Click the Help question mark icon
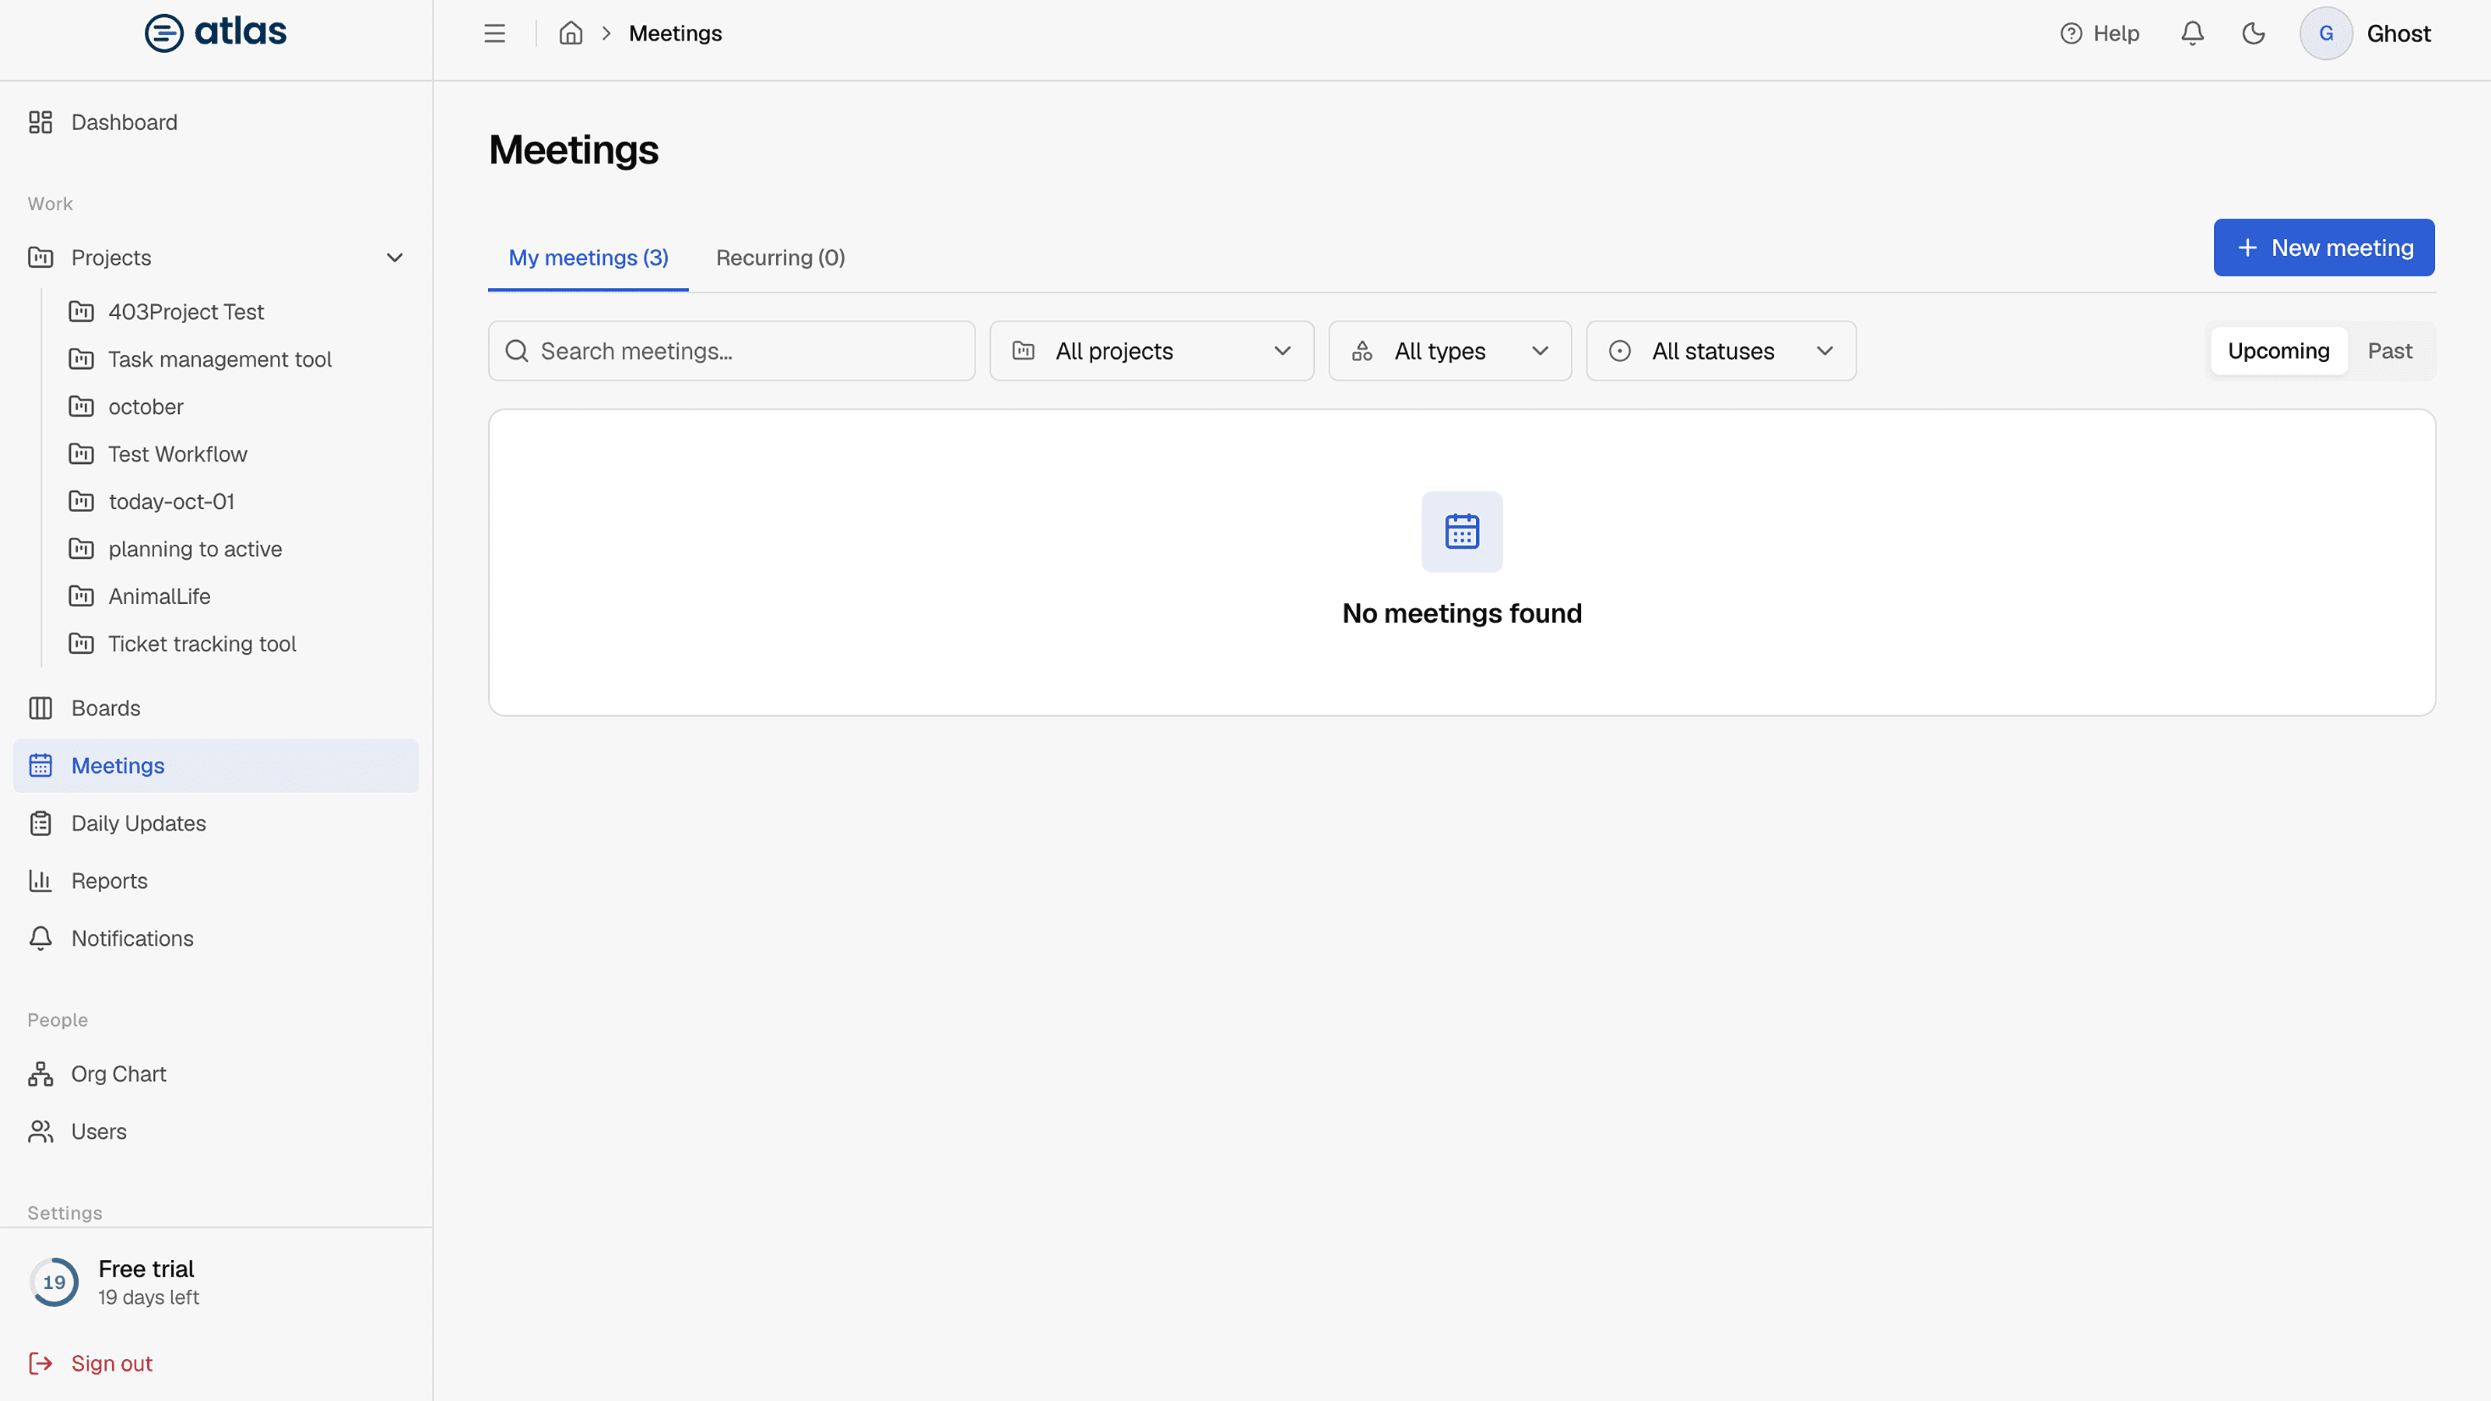 [2071, 33]
